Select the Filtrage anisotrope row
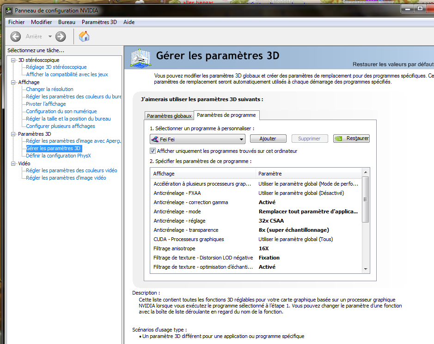 point(256,248)
